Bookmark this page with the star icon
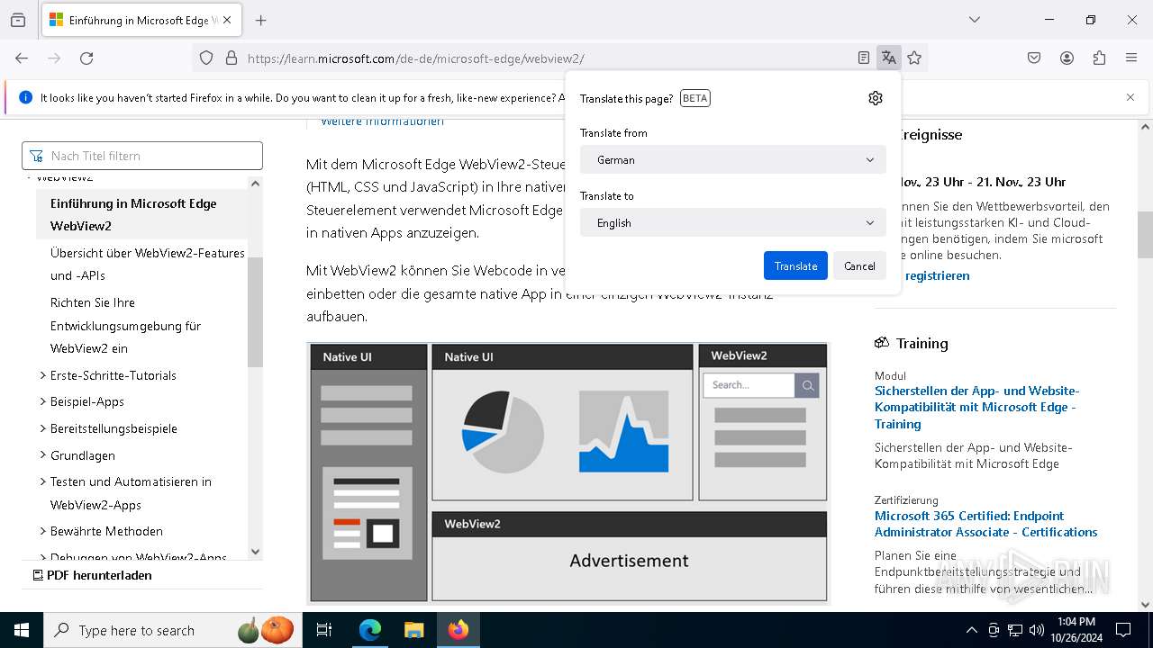This screenshot has width=1153, height=648. (x=914, y=58)
